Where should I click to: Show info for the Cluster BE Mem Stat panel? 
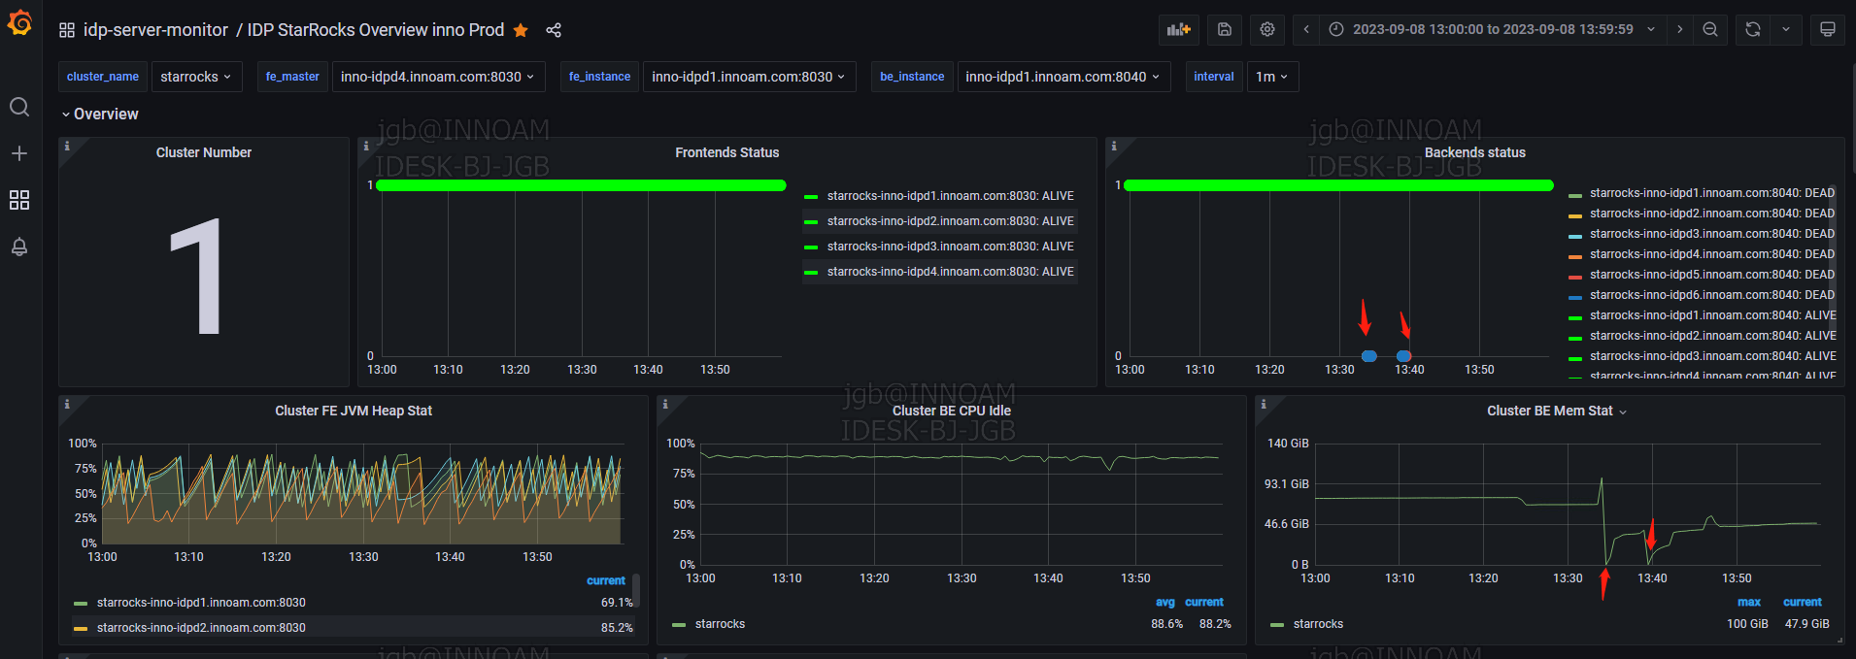tap(1264, 405)
